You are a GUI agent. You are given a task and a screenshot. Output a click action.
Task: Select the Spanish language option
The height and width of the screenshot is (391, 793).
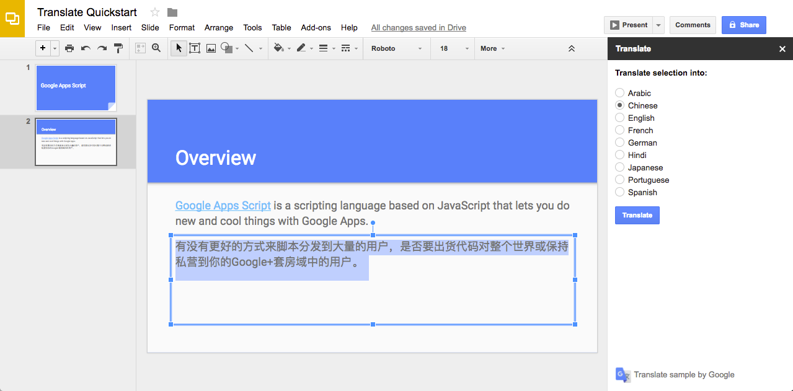pyautogui.click(x=619, y=192)
